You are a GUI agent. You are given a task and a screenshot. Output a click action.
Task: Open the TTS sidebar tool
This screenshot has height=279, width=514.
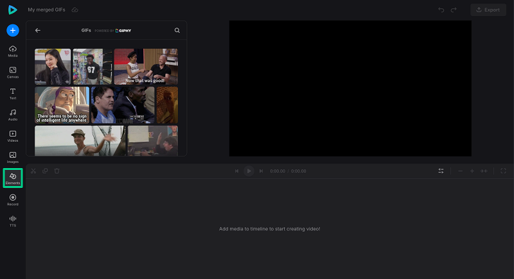(x=13, y=221)
